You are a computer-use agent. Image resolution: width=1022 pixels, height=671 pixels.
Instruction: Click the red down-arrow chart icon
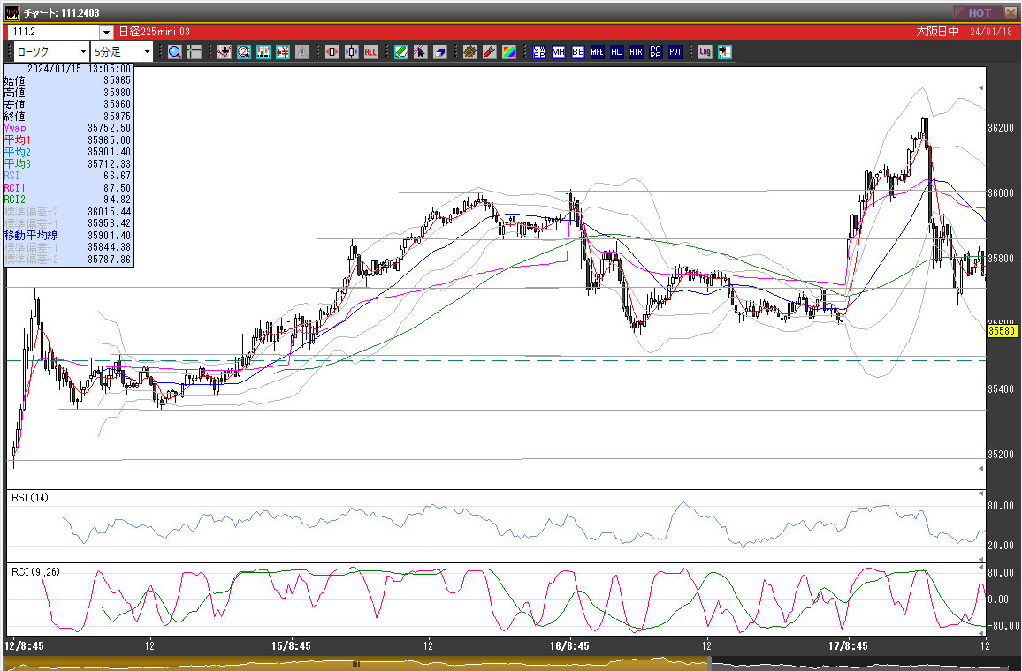[x=225, y=52]
